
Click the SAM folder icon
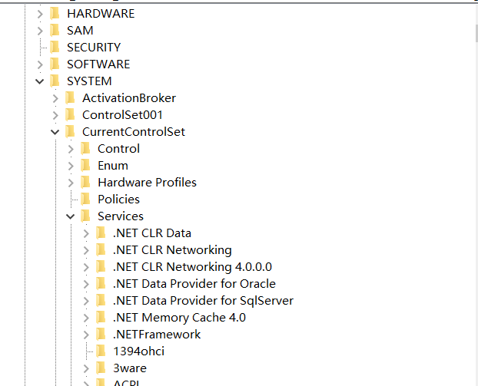point(55,31)
